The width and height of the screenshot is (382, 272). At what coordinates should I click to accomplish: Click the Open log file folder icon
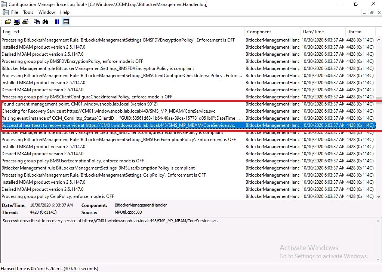coord(8,22)
